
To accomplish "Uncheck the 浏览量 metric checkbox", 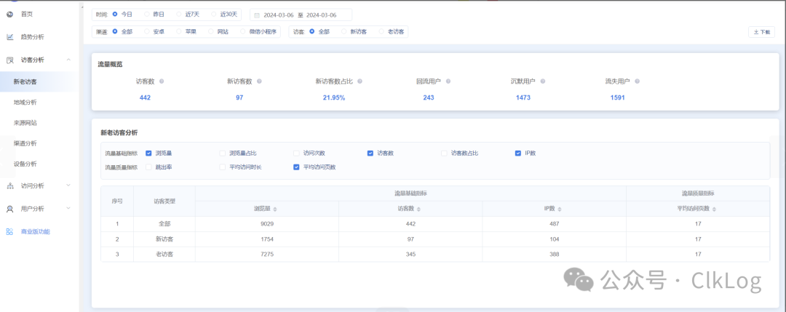I will (x=148, y=153).
